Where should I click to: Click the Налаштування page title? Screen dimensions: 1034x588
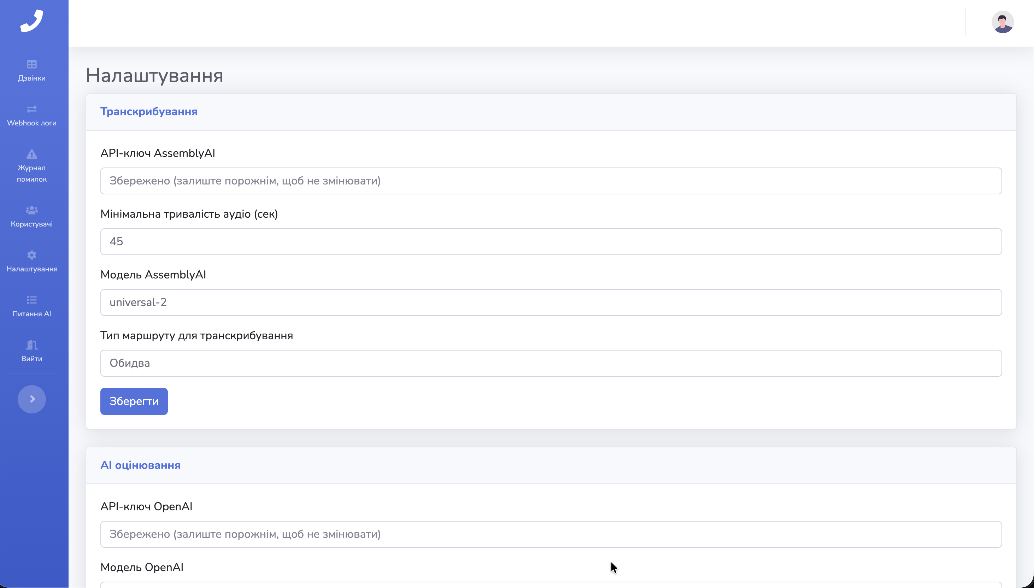154,75
